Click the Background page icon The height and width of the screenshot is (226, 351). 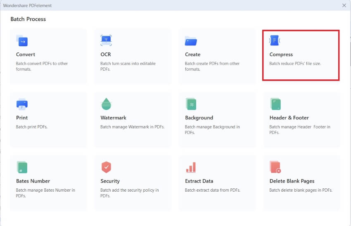click(191, 104)
